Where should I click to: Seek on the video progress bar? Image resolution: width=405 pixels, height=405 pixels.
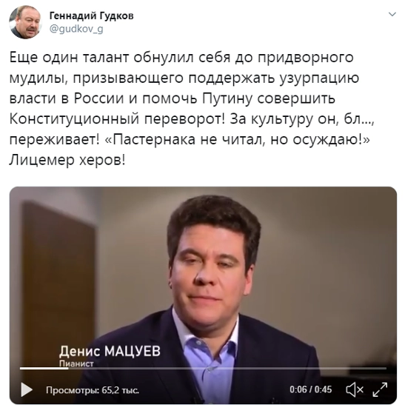pos(203,368)
